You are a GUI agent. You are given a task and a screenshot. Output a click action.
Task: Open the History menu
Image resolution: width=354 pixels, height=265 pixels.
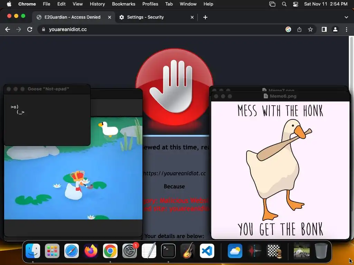97,4
